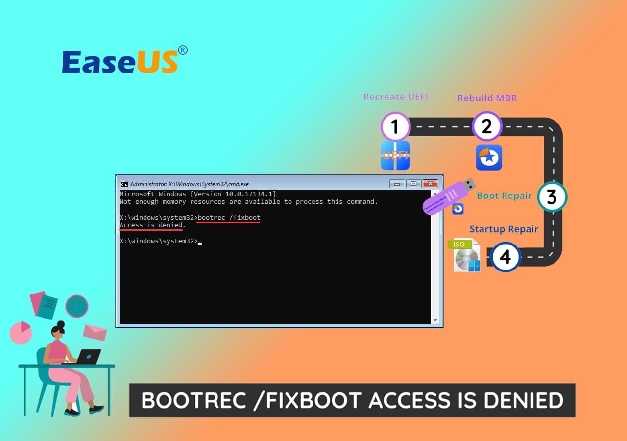Image resolution: width=627 pixels, height=441 pixels.
Task: Click the scroll-up arrow of the cmd window
Action: pyautogui.click(x=435, y=194)
